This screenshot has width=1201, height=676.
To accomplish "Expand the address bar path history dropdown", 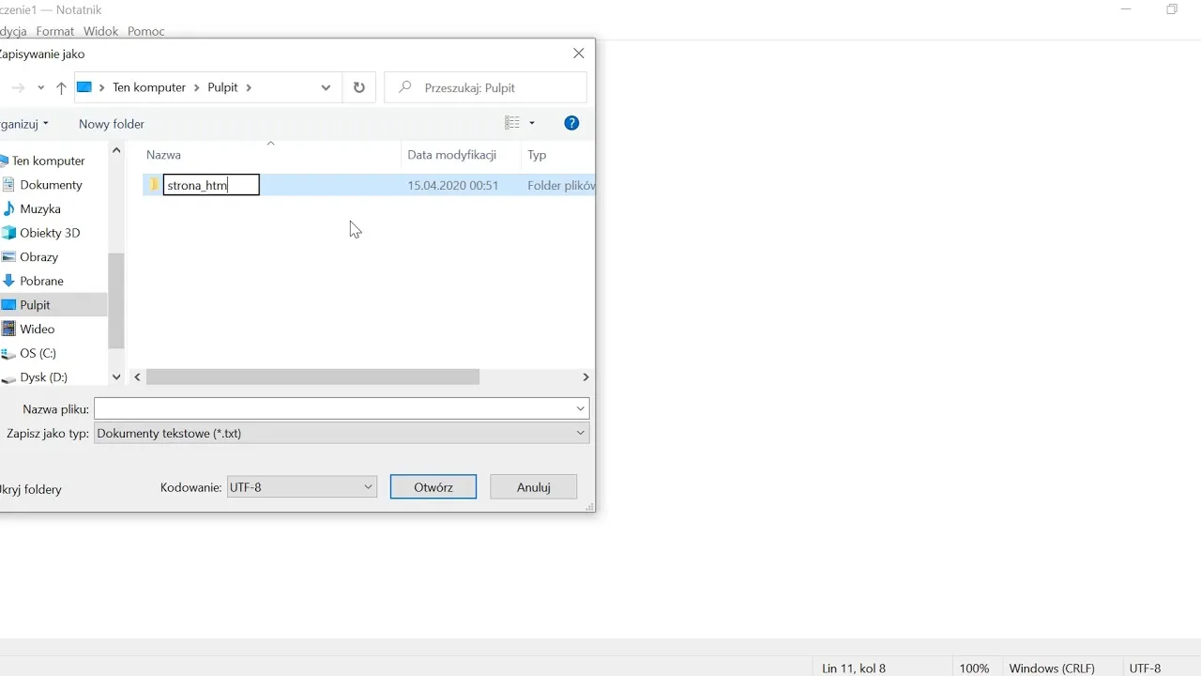I will point(326,87).
